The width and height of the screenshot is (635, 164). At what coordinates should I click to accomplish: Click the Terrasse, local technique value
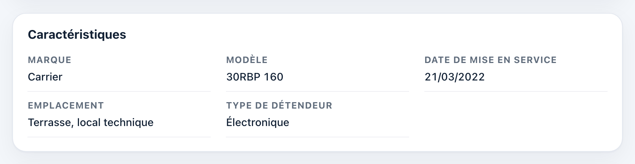tap(90, 122)
